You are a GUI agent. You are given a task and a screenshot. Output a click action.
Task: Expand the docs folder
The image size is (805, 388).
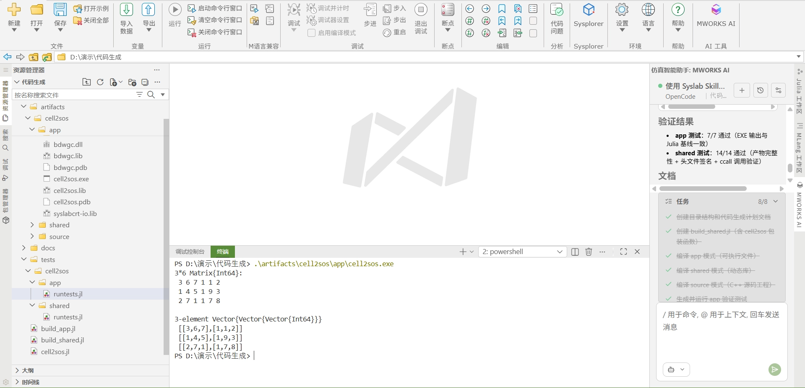24,248
